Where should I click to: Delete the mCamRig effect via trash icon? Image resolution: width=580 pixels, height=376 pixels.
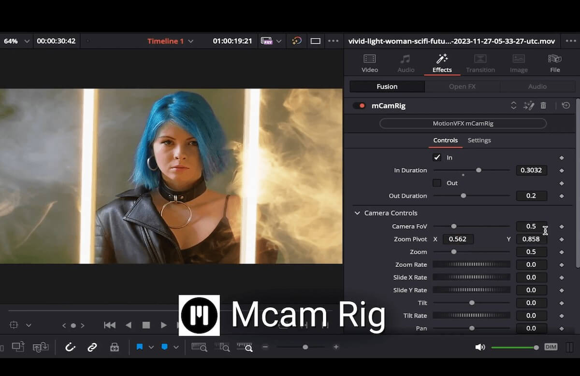point(543,105)
